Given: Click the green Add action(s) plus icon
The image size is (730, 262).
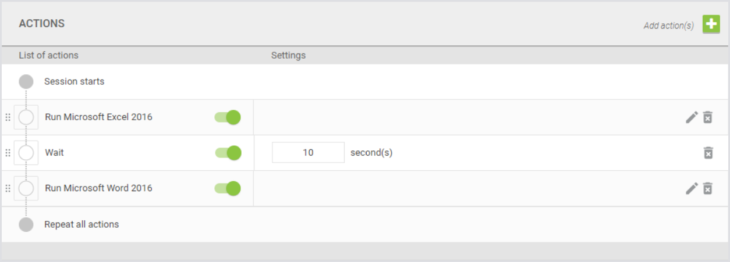Looking at the screenshot, I should pyautogui.click(x=711, y=24).
